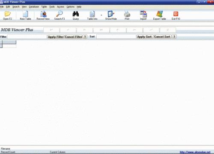
Task: Open the Options menu
Action: pos(71,7)
